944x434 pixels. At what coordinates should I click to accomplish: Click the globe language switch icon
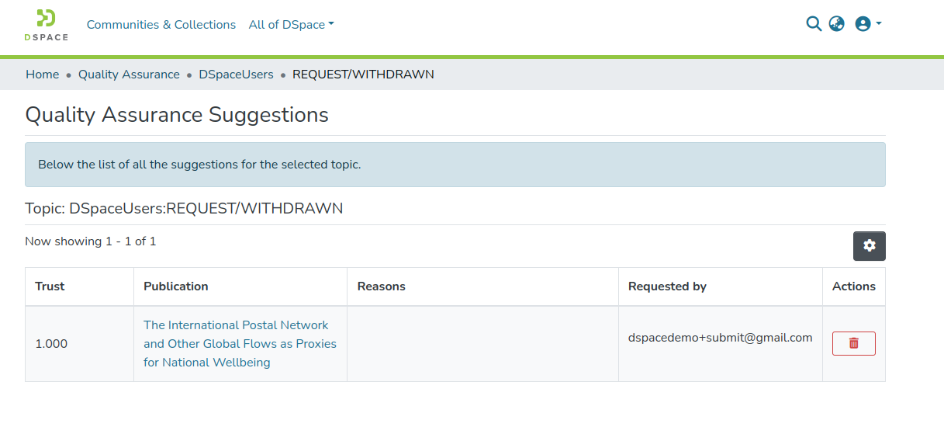click(836, 24)
